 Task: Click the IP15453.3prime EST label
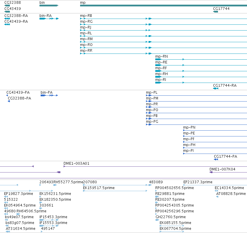pos(53,217)
